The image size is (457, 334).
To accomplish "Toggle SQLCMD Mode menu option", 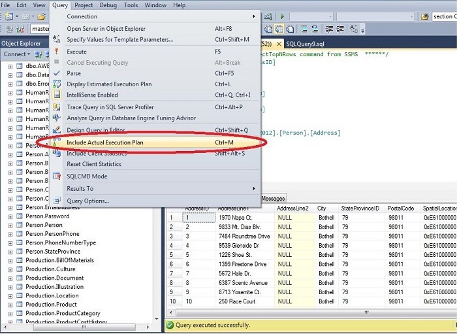I will [155, 176].
